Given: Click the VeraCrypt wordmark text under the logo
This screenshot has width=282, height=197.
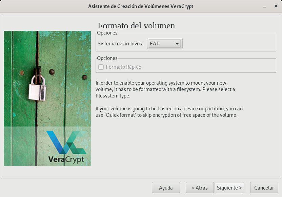Looking at the screenshot, I should tap(66, 159).
